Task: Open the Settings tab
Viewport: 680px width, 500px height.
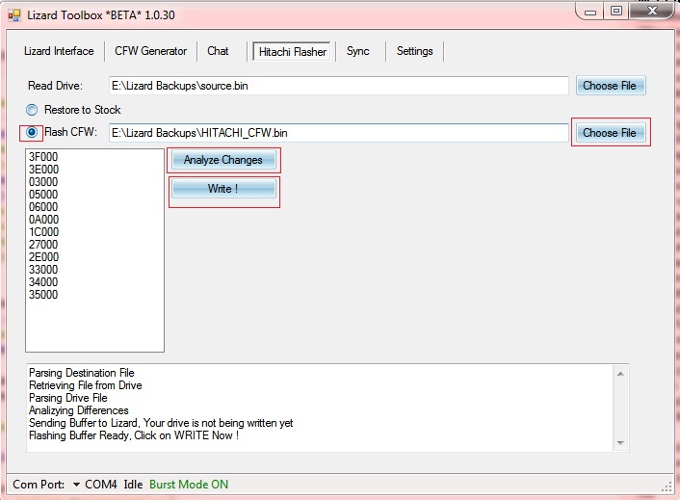Action: (x=414, y=51)
